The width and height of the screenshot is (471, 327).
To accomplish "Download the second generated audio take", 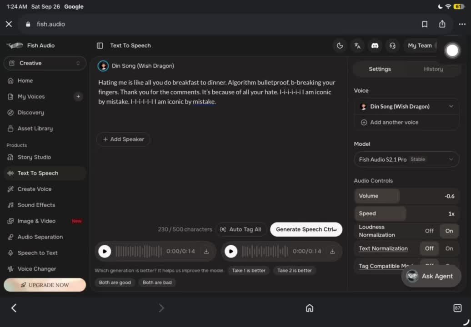I will tap(332, 252).
